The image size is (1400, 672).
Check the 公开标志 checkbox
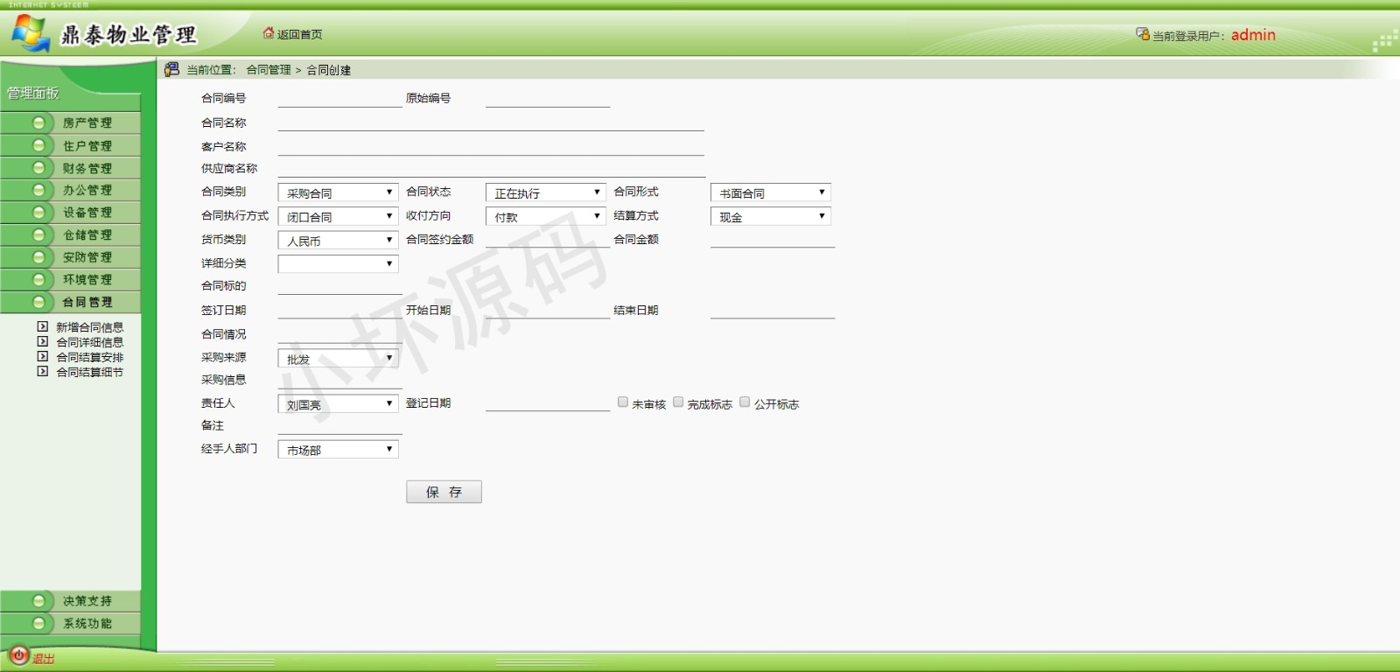click(x=745, y=402)
